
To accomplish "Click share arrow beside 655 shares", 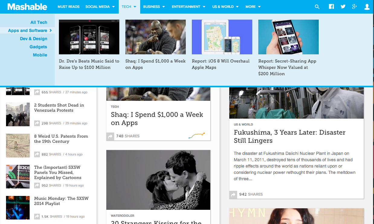I will point(37,92).
